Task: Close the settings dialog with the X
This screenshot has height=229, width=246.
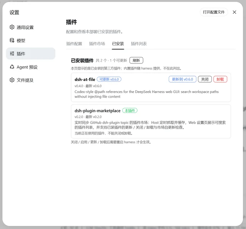Action: (234, 12)
